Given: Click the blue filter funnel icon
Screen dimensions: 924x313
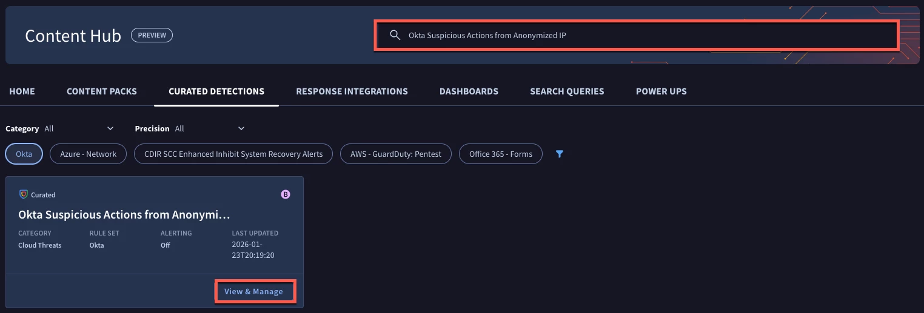Looking at the screenshot, I should pyautogui.click(x=560, y=154).
